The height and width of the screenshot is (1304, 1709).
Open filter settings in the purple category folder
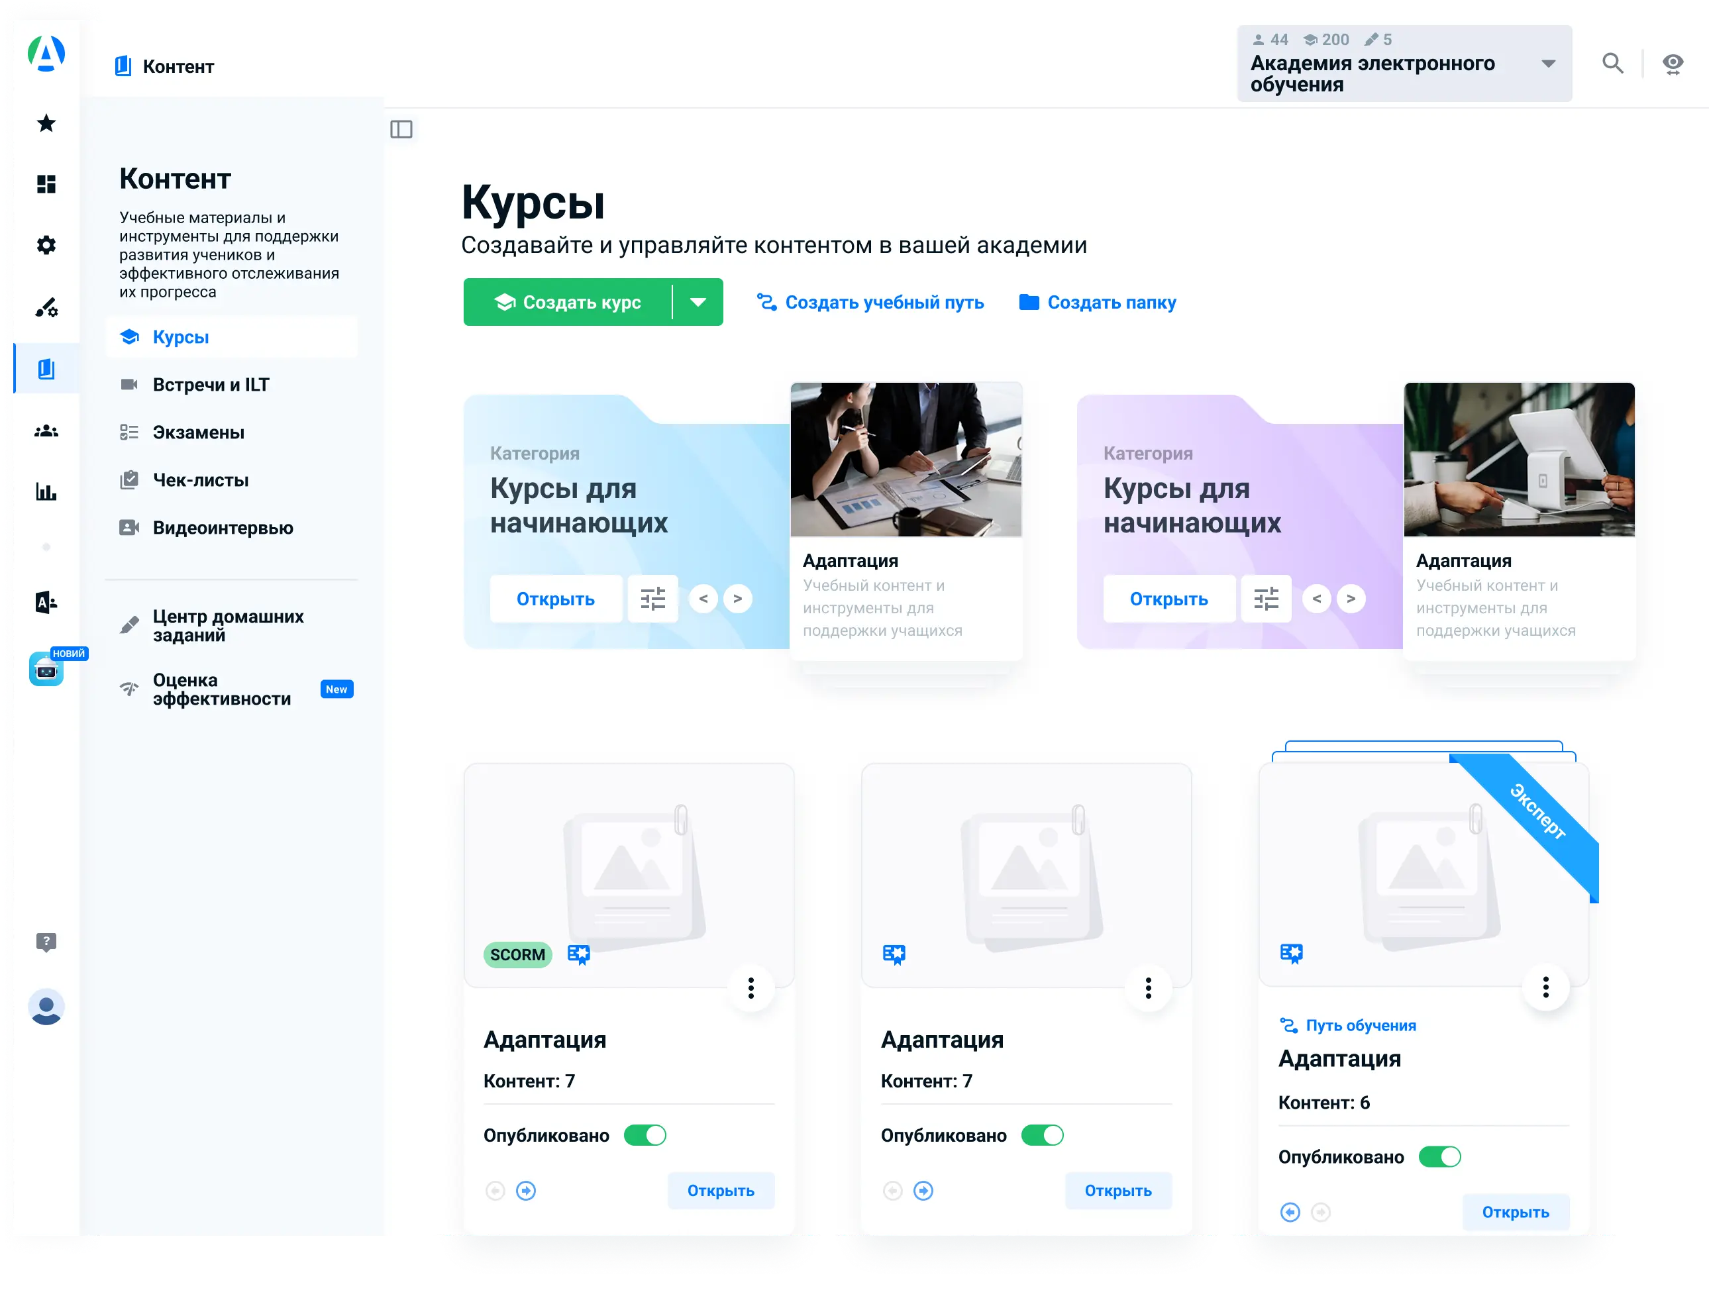pos(1267,599)
